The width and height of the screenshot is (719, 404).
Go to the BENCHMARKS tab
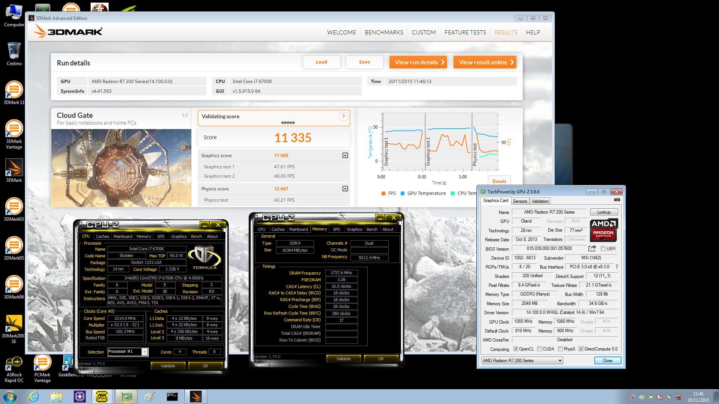(384, 33)
